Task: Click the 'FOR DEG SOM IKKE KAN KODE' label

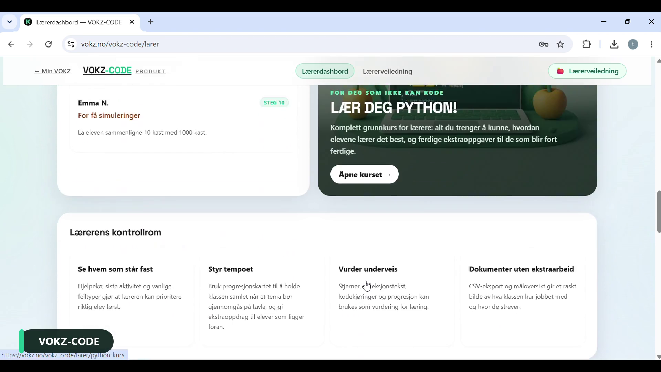Action: [387, 93]
